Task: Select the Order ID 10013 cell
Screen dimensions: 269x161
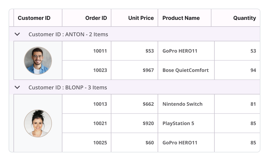Action: pyautogui.click(x=100, y=104)
